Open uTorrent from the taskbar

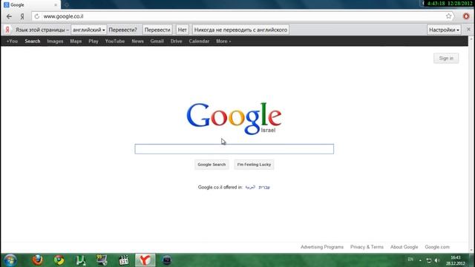tap(81, 260)
